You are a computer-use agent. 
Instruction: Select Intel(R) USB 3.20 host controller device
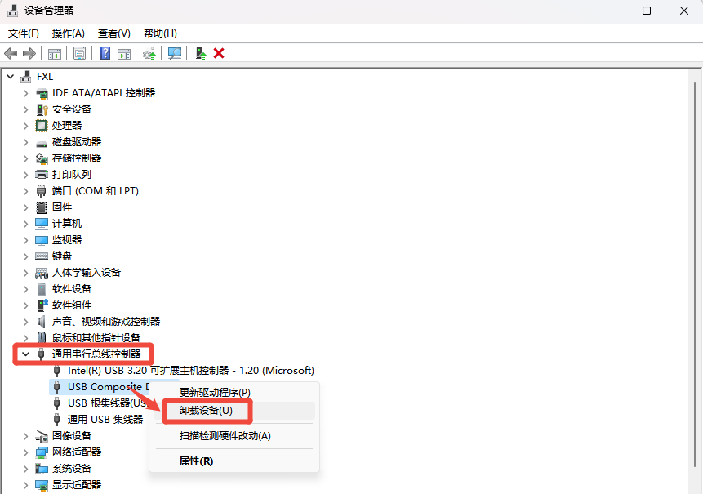(x=190, y=371)
